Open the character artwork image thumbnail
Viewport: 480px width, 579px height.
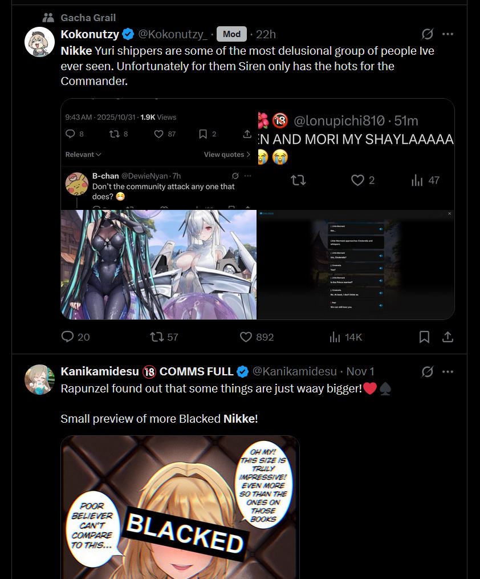(x=158, y=264)
